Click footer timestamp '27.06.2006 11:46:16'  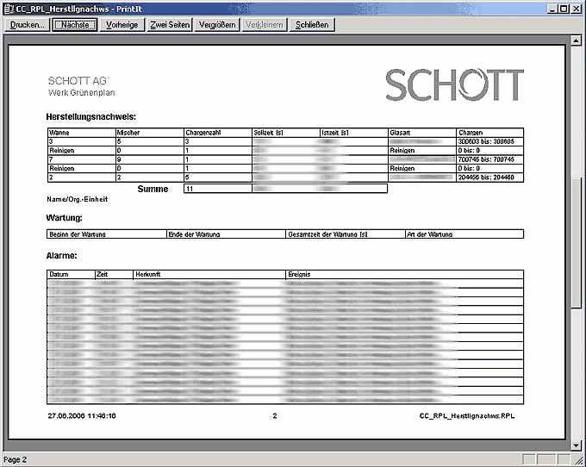pos(82,416)
